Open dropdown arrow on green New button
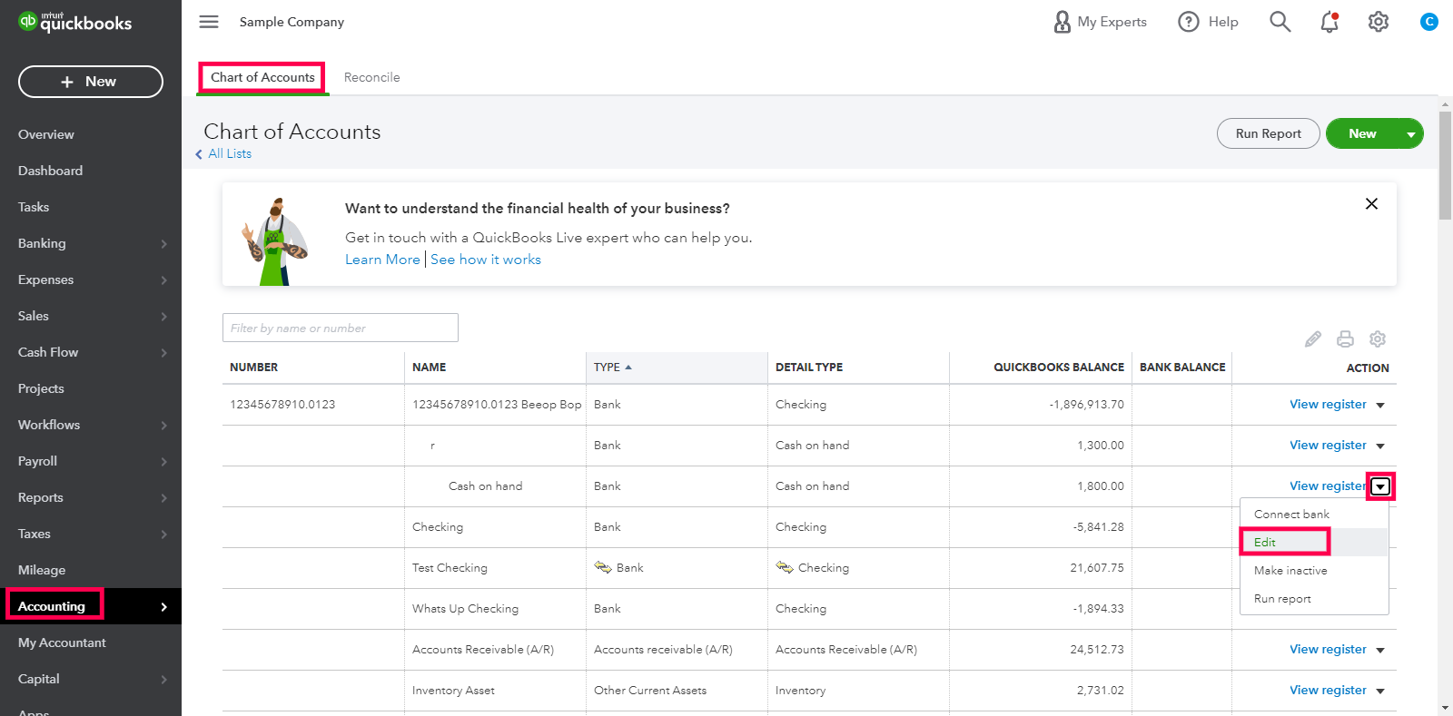Screen dimensions: 1453x716 pyautogui.click(x=1411, y=134)
